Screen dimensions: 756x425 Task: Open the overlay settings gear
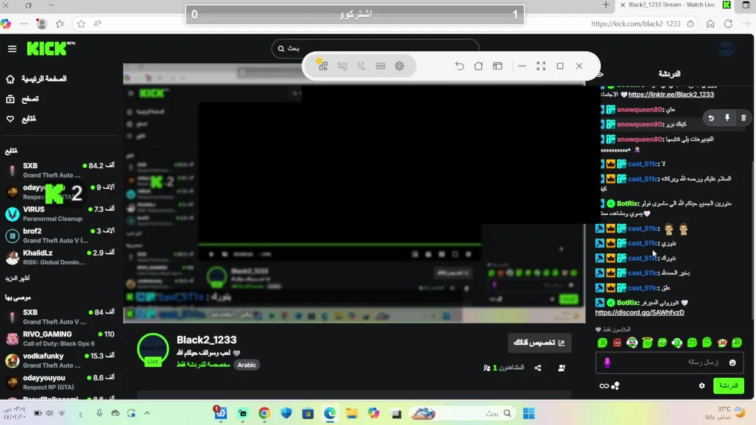tap(399, 66)
